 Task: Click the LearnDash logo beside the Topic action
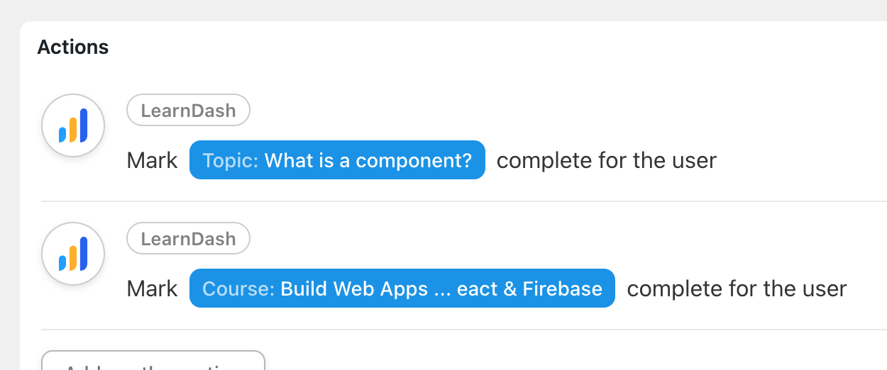point(73,125)
